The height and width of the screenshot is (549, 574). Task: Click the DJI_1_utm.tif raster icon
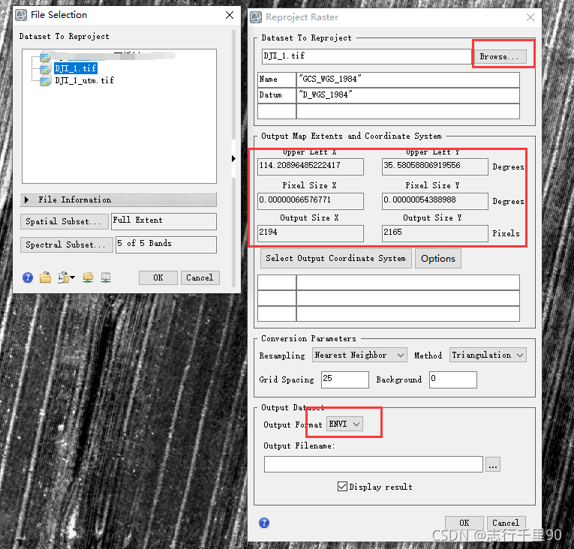[x=45, y=81]
